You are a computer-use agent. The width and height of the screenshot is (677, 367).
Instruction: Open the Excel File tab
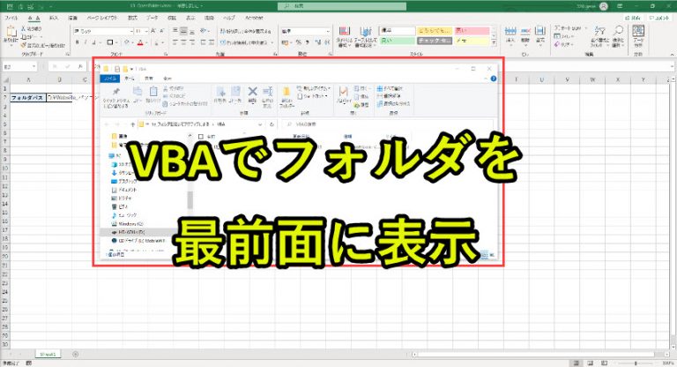pyautogui.click(x=11, y=16)
